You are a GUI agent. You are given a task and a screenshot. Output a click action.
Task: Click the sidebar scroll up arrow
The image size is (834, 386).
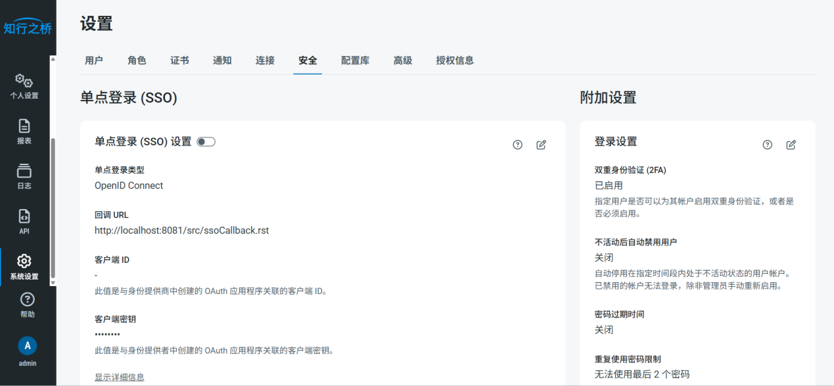[53, 59]
